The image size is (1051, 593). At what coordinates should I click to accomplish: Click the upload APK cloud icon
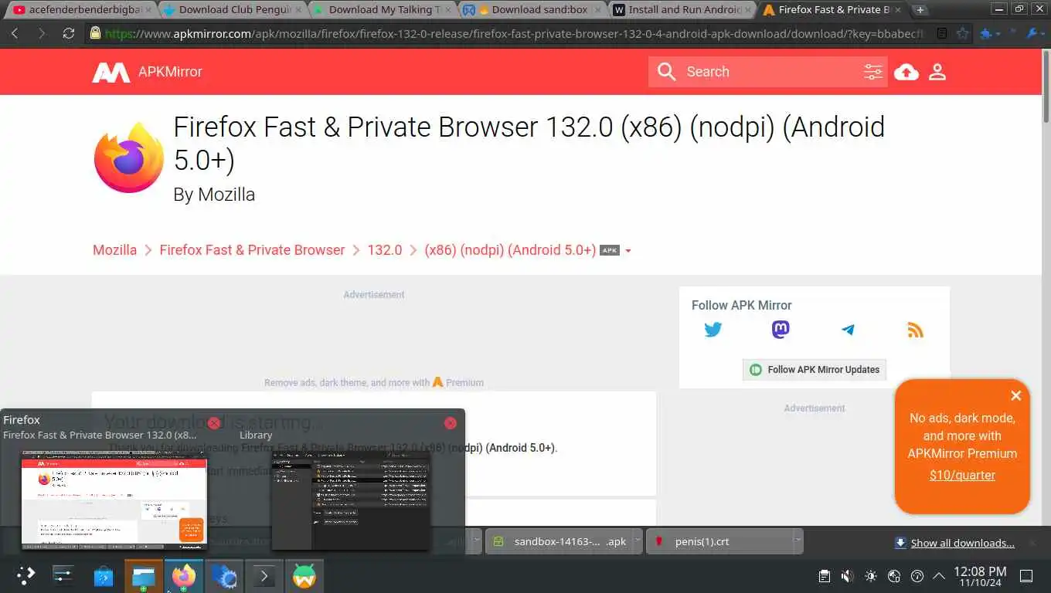906,72
